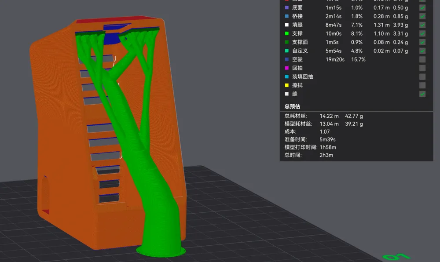
Task: Select the 桥接 legend row label
Action: [x=297, y=16]
